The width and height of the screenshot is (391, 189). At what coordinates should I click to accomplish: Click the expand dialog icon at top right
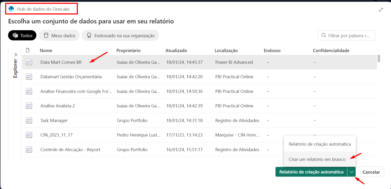381,10
